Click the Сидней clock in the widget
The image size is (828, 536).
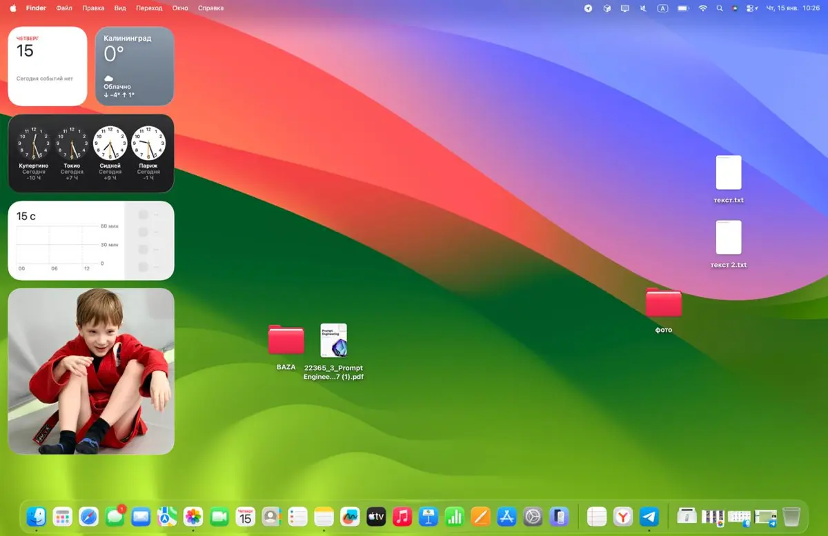coord(110,143)
